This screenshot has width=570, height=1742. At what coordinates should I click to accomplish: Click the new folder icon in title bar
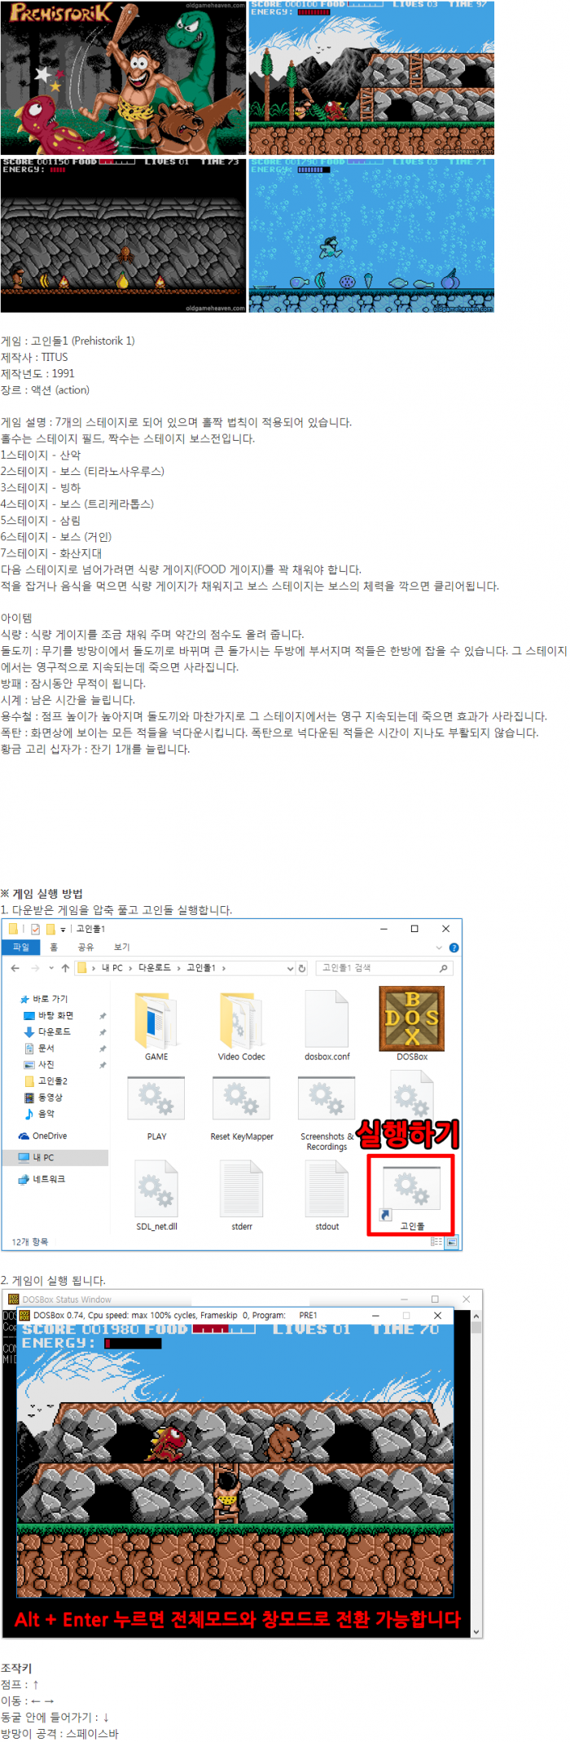pos(50,929)
